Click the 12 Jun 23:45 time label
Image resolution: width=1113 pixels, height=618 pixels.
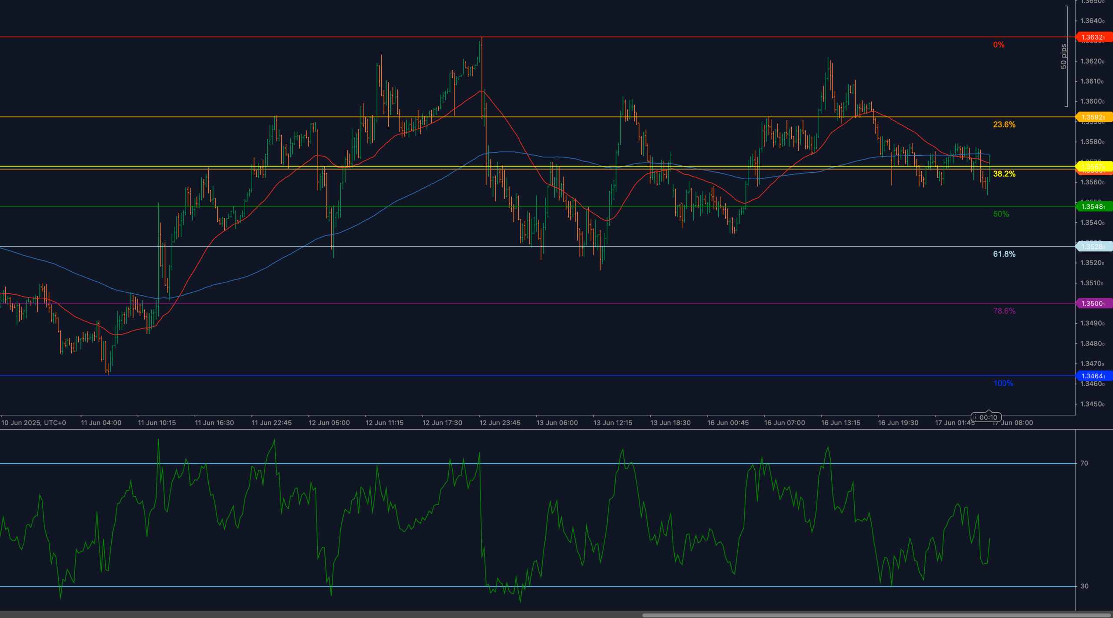(x=500, y=423)
